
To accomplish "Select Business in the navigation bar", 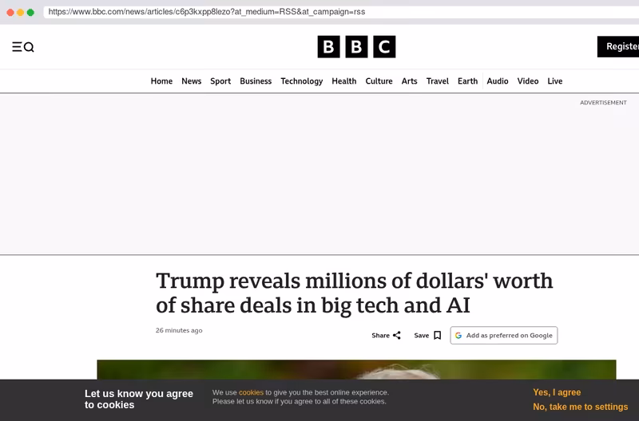I will 256,81.
